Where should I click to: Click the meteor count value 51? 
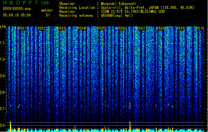pyautogui.click(x=48, y=15)
